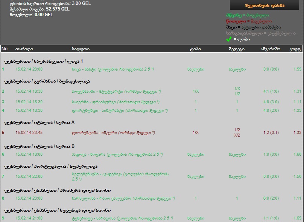Screen dimensions: 304x224
Task: Click the 'მოგებული: 0.00 GEL' line
Action: click(x=31, y=15)
